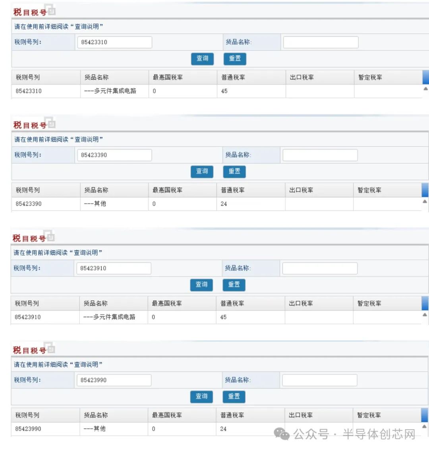The image size is (429, 451).
Task: Click 最惠国税率 value 0 in 85423310 row
Action: point(155,91)
